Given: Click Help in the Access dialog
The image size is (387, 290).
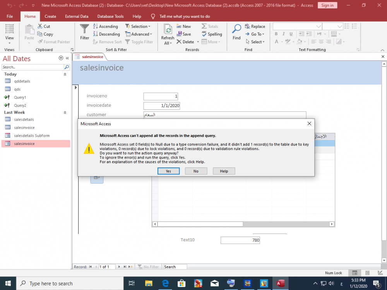Looking at the screenshot, I should coord(224,171).
